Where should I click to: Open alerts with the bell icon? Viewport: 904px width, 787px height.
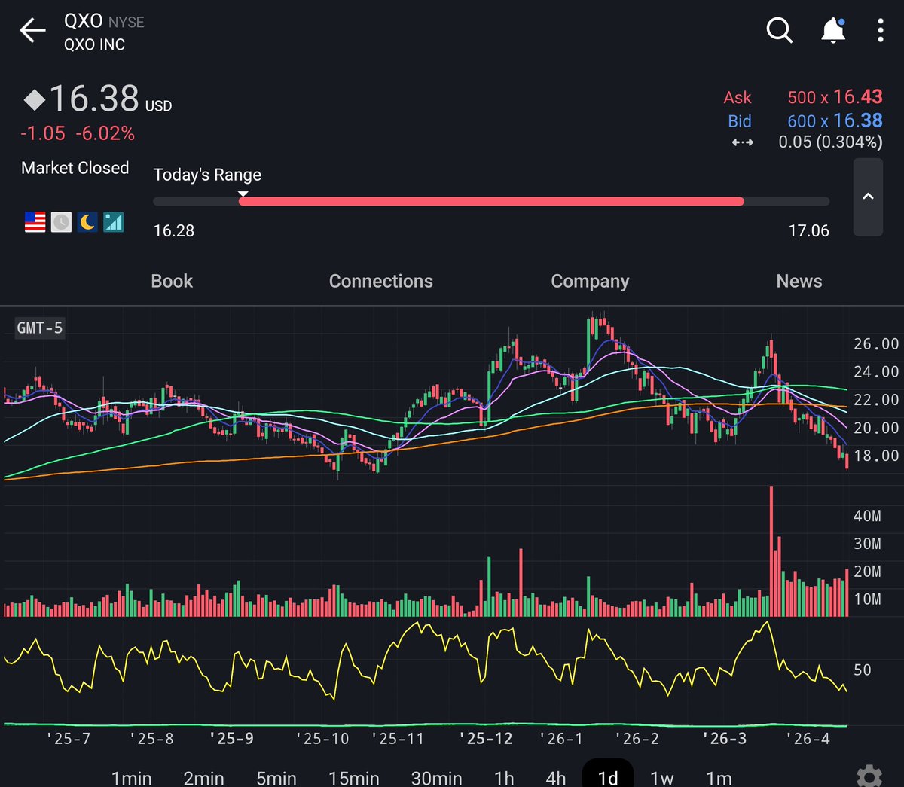click(832, 31)
